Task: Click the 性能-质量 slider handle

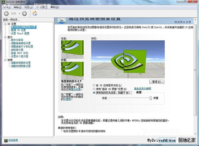Action: 151,98
